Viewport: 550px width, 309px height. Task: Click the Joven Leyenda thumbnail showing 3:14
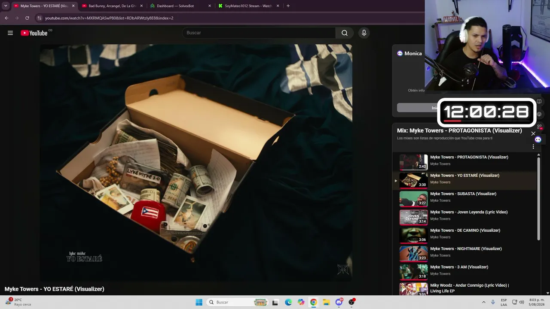(414, 217)
